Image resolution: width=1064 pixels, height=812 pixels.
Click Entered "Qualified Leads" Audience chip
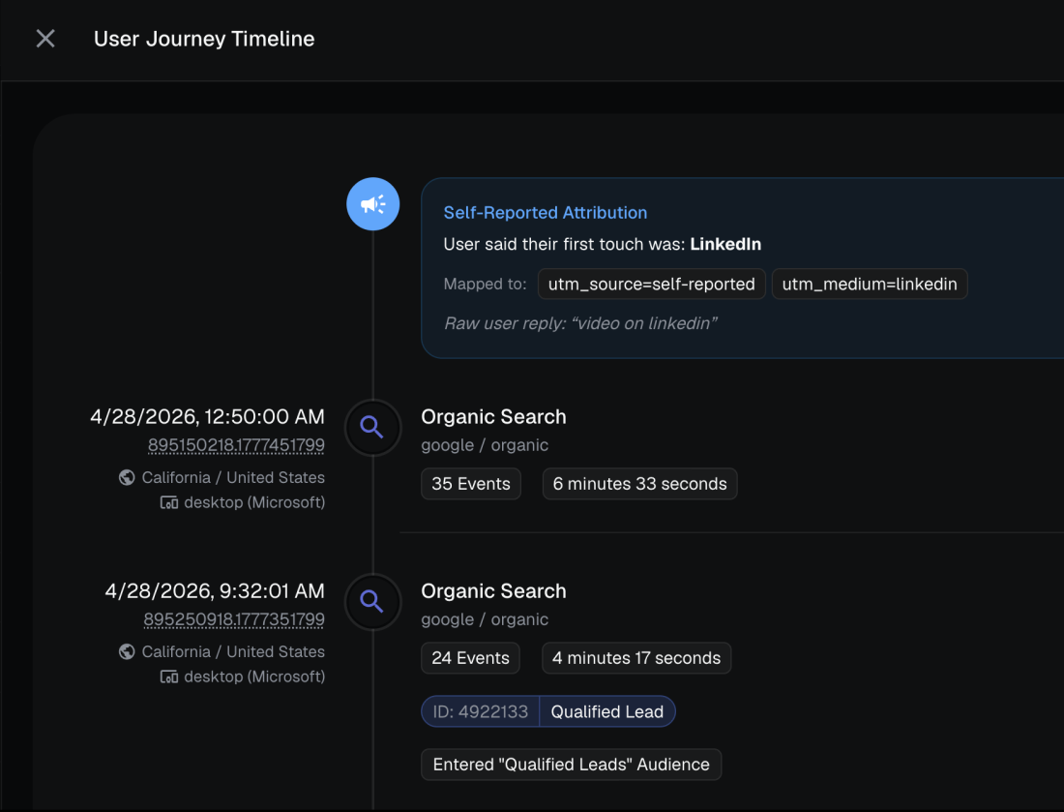(x=572, y=765)
